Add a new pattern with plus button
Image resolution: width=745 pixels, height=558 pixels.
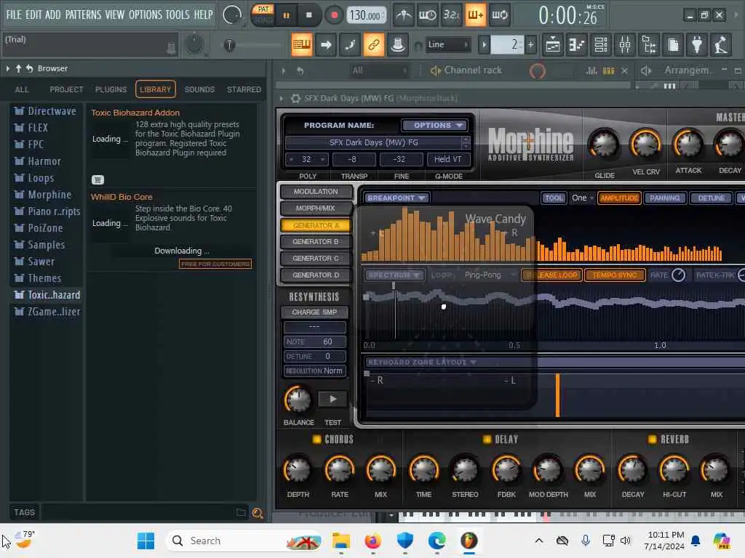click(530, 45)
